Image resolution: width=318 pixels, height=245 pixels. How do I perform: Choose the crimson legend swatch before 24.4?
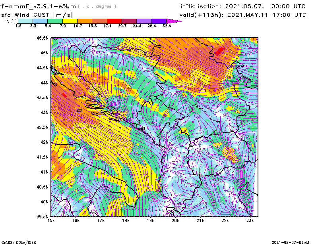[x=129, y=21]
